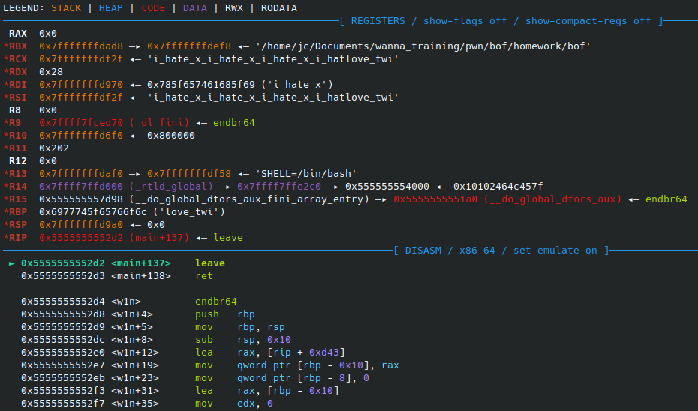
Task: Click address 0x5555555552e0 in disassembly
Action: 63,352
